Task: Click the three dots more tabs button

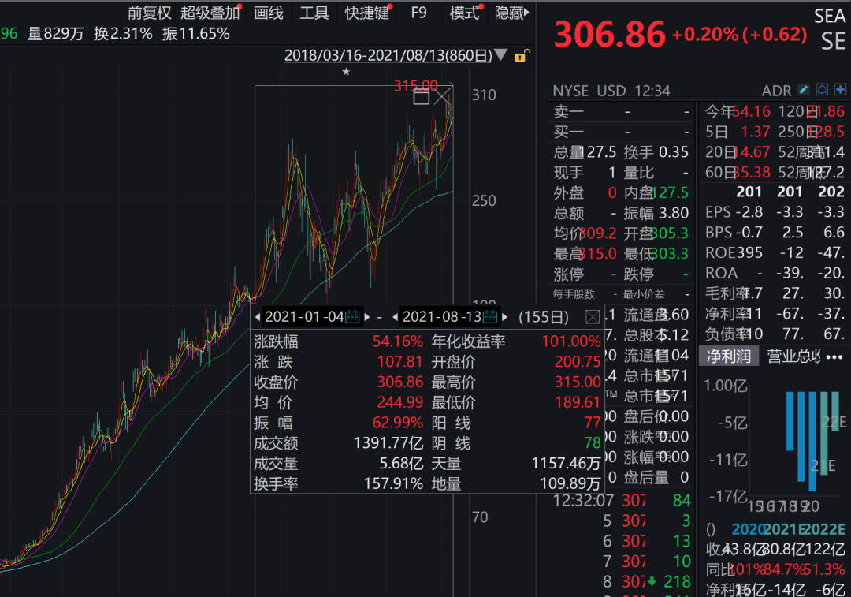Action: pos(834,356)
